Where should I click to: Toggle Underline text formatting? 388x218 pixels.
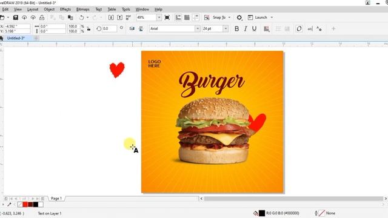click(254, 28)
